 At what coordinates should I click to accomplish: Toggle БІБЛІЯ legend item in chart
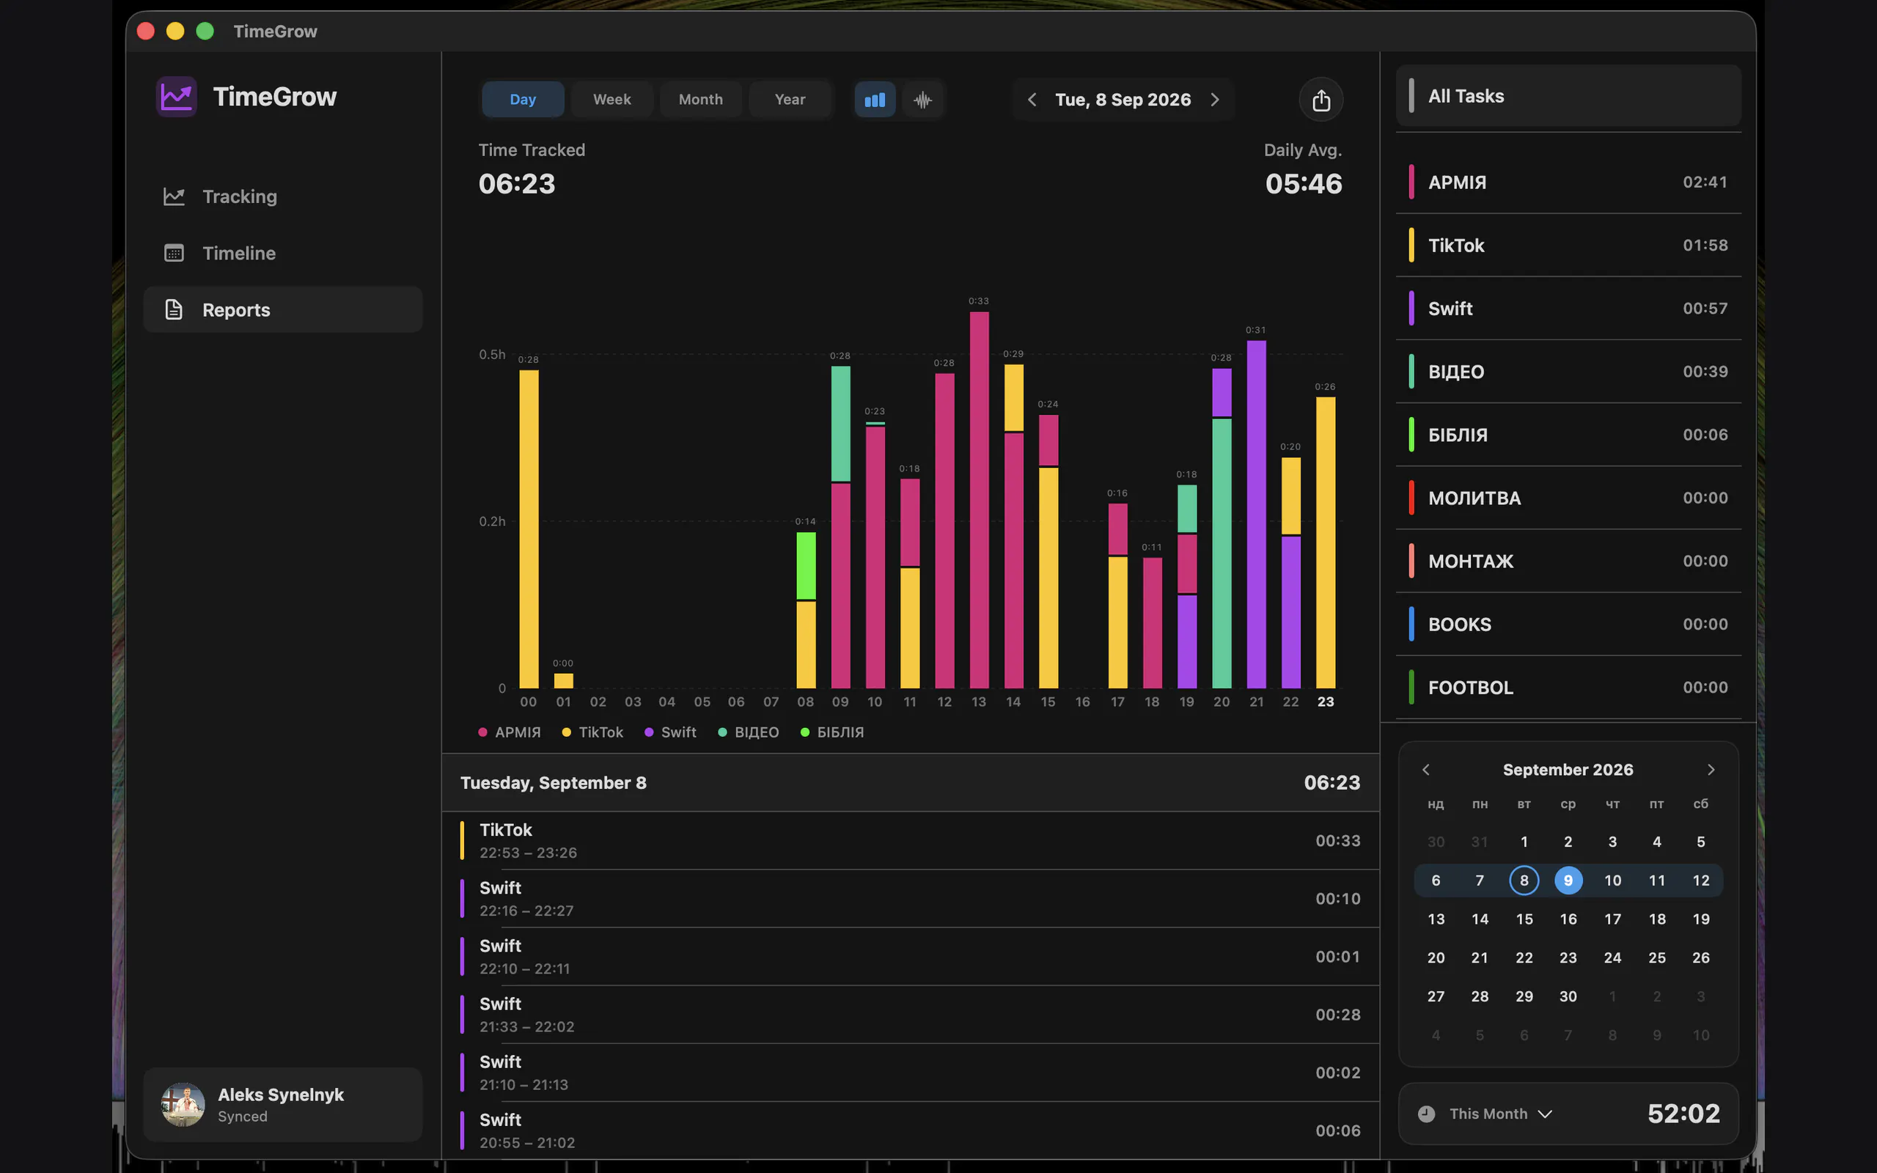tap(832, 732)
